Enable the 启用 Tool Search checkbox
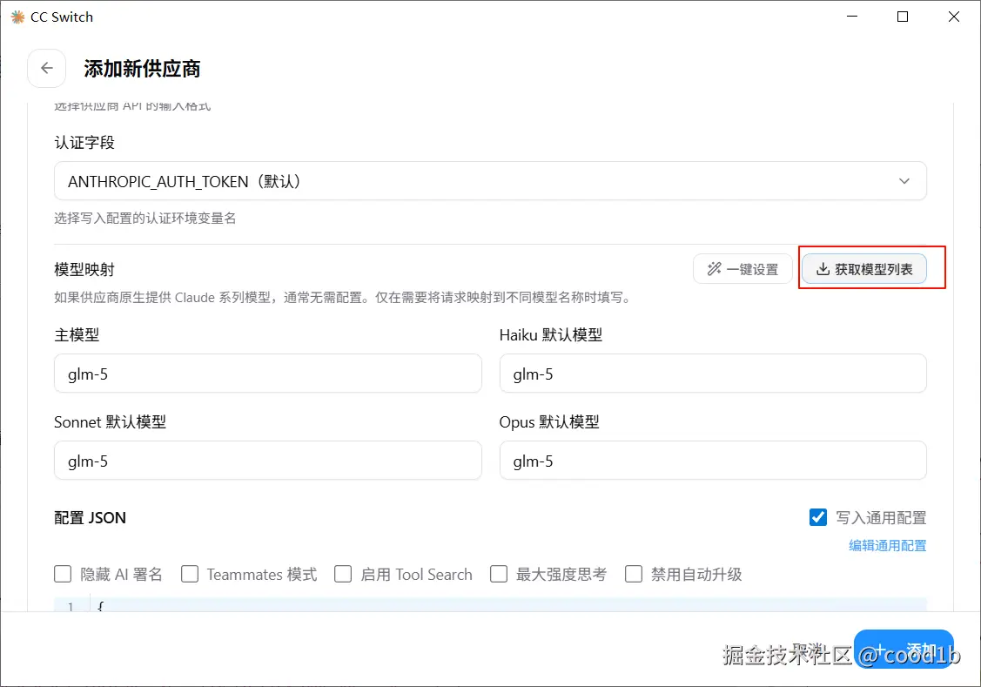This screenshot has width=981, height=687. (343, 574)
